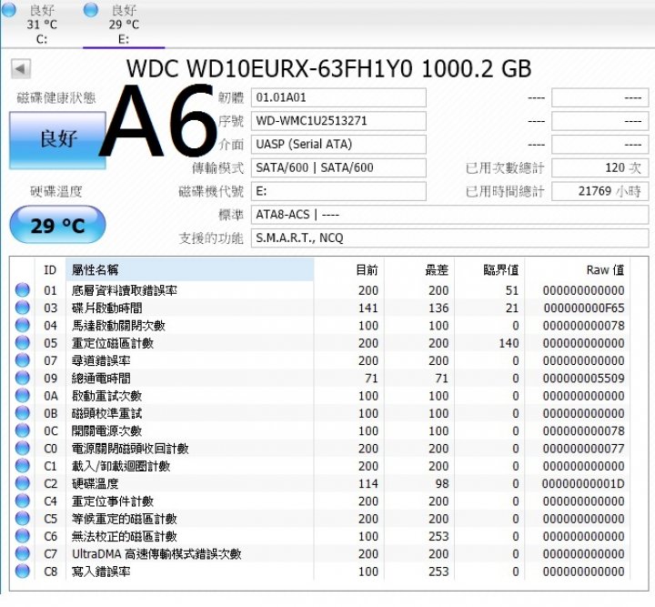Viewport: 655px width, 607px height.
Task: Click status icon for attribute C5
Action: [x=23, y=518]
